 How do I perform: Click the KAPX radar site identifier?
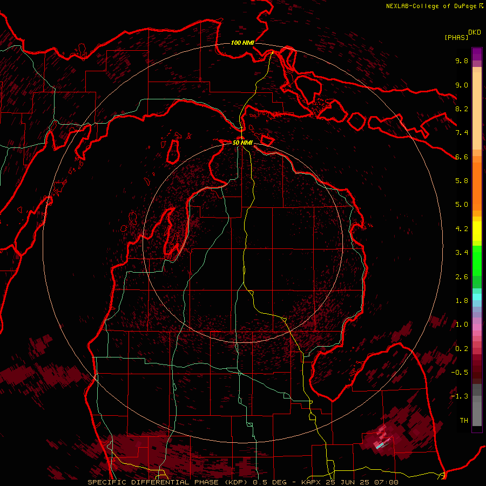click(312, 482)
